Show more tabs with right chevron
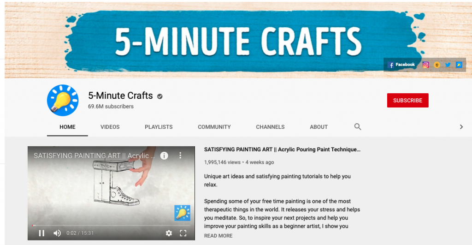472x245 pixels. pyautogui.click(x=461, y=127)
